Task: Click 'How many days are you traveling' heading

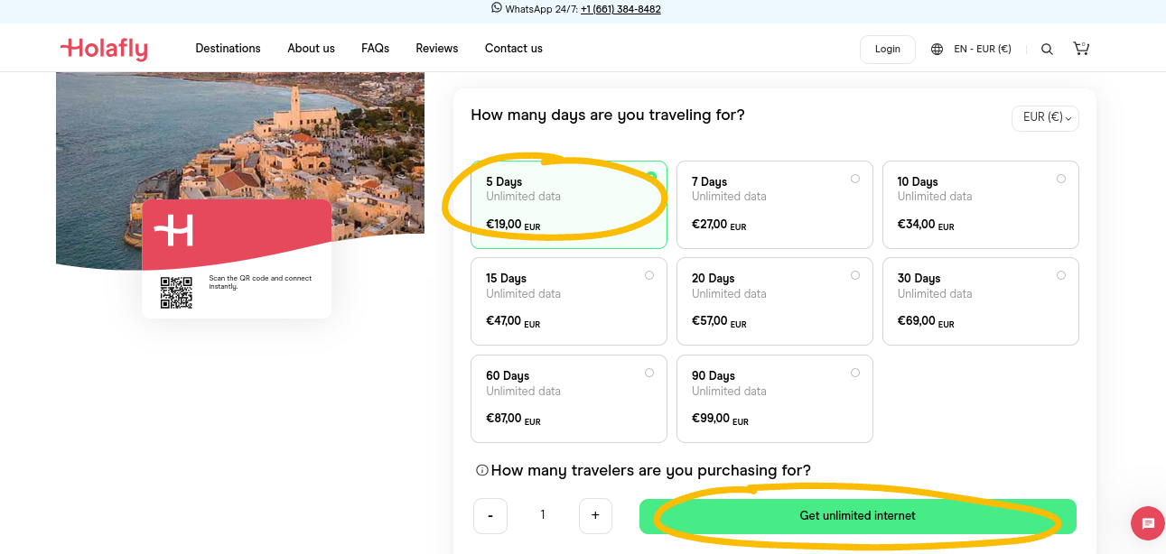Action: pos(608,115)
